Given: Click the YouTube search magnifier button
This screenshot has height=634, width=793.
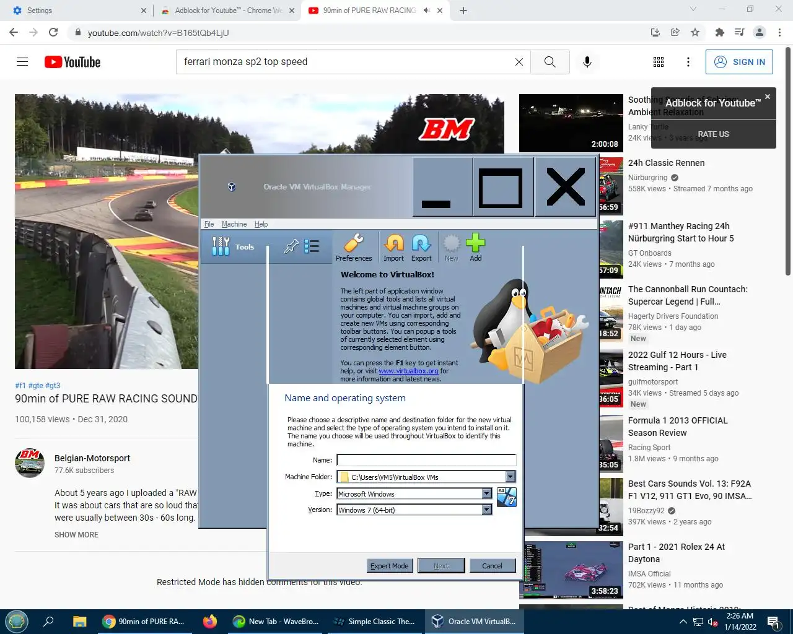Looking at the screenshot, I should (550, 62).
